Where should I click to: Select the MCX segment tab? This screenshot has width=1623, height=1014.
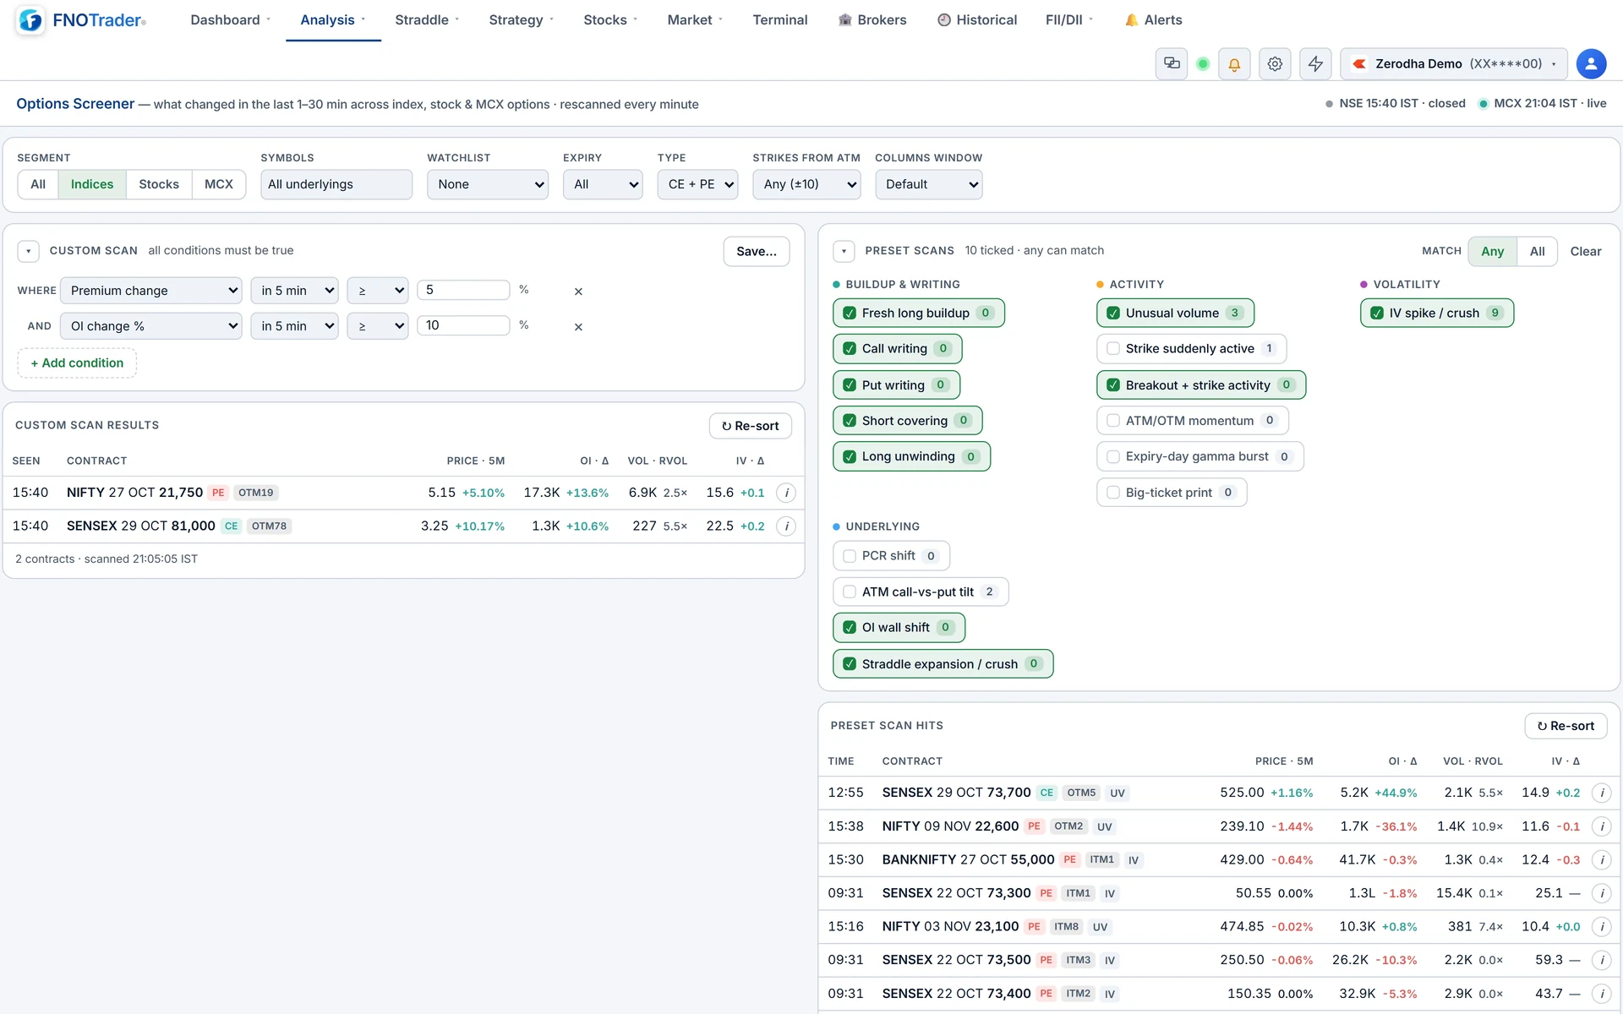tap(219, 184)
